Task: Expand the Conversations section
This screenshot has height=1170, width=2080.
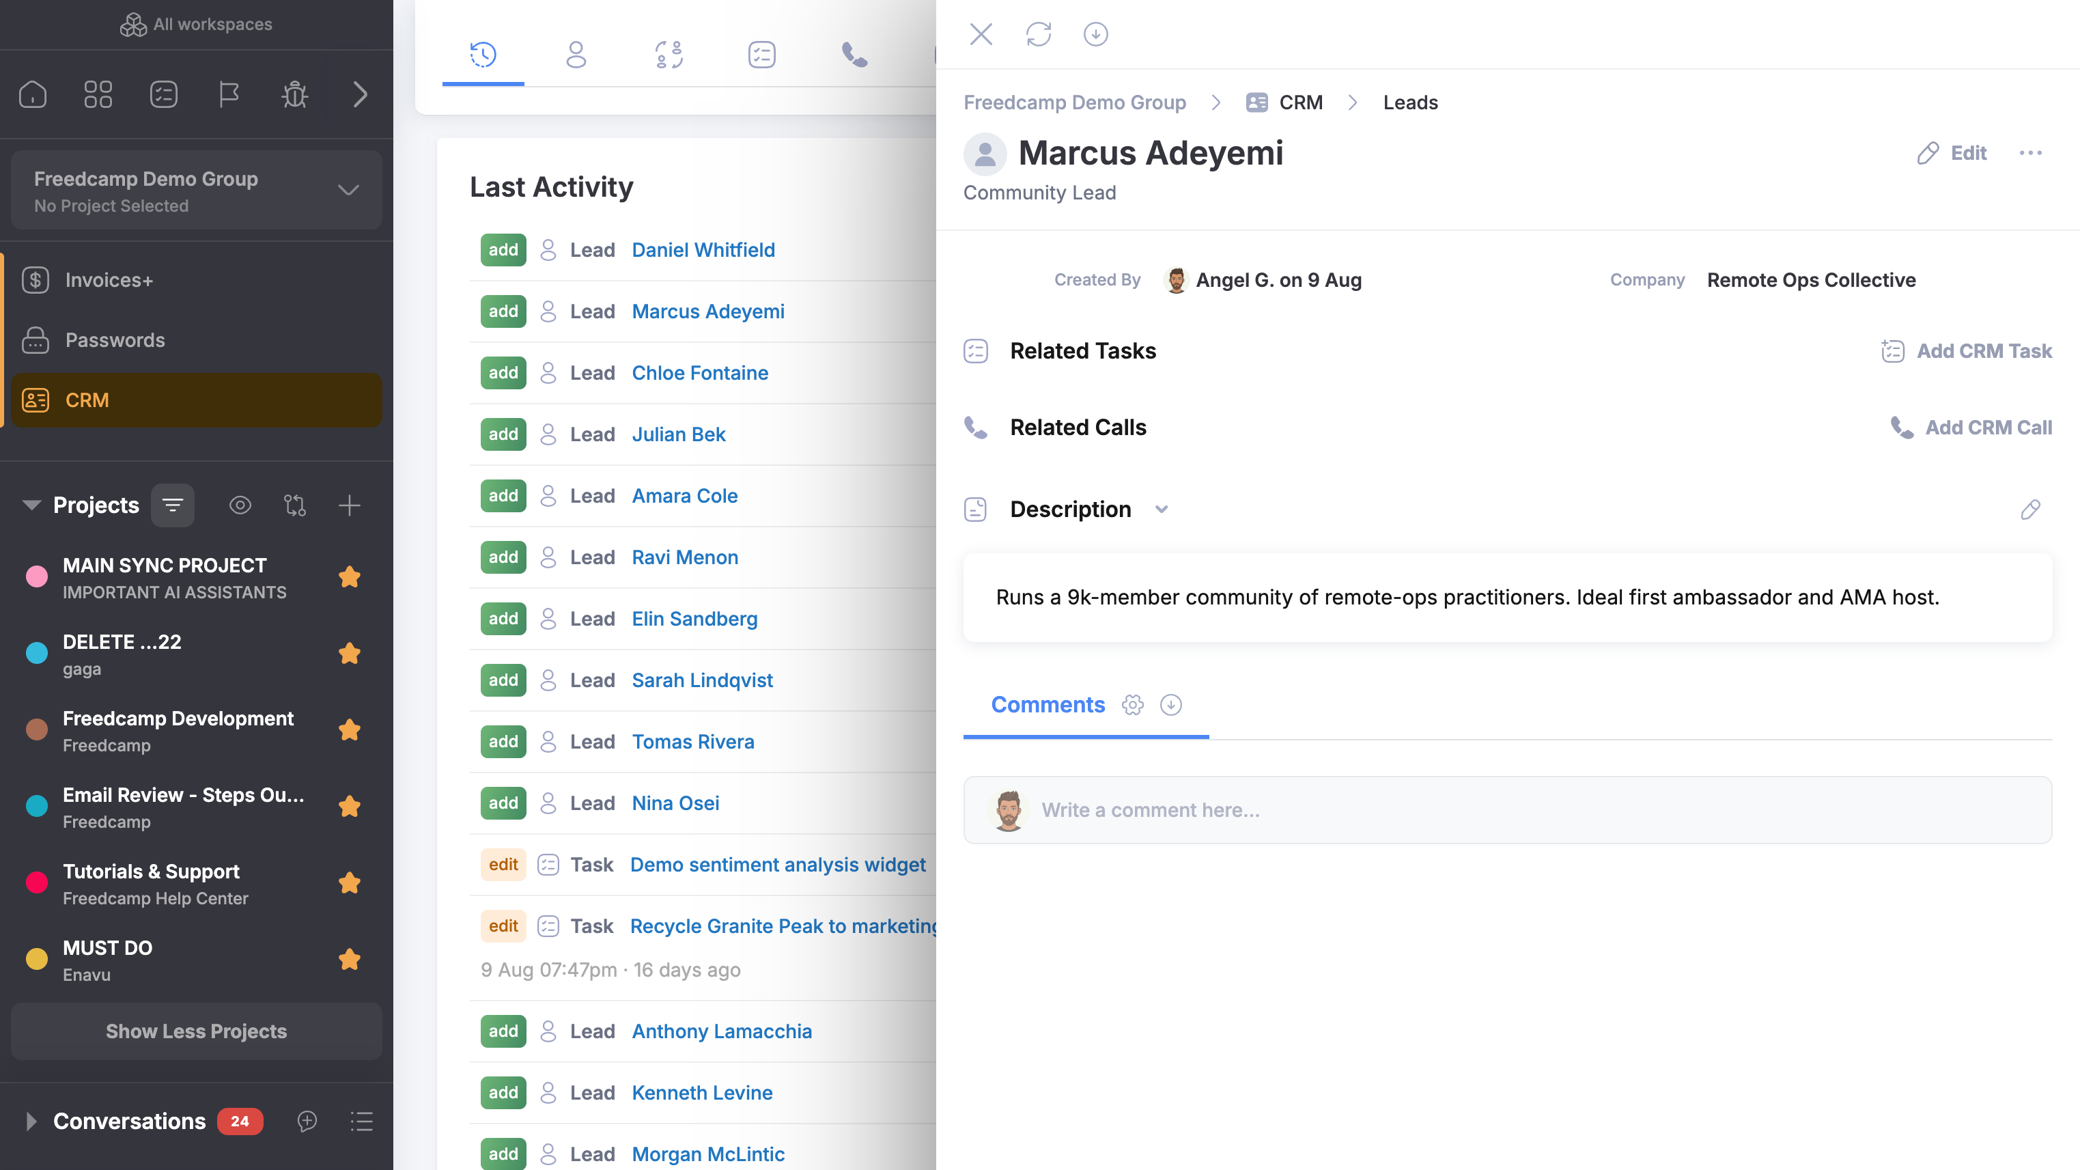Action: click(31, 1121)
